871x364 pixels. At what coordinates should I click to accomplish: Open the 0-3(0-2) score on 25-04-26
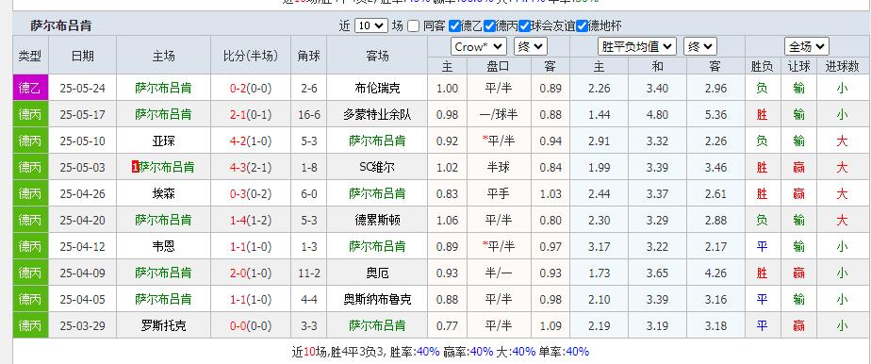pos(251,193)
